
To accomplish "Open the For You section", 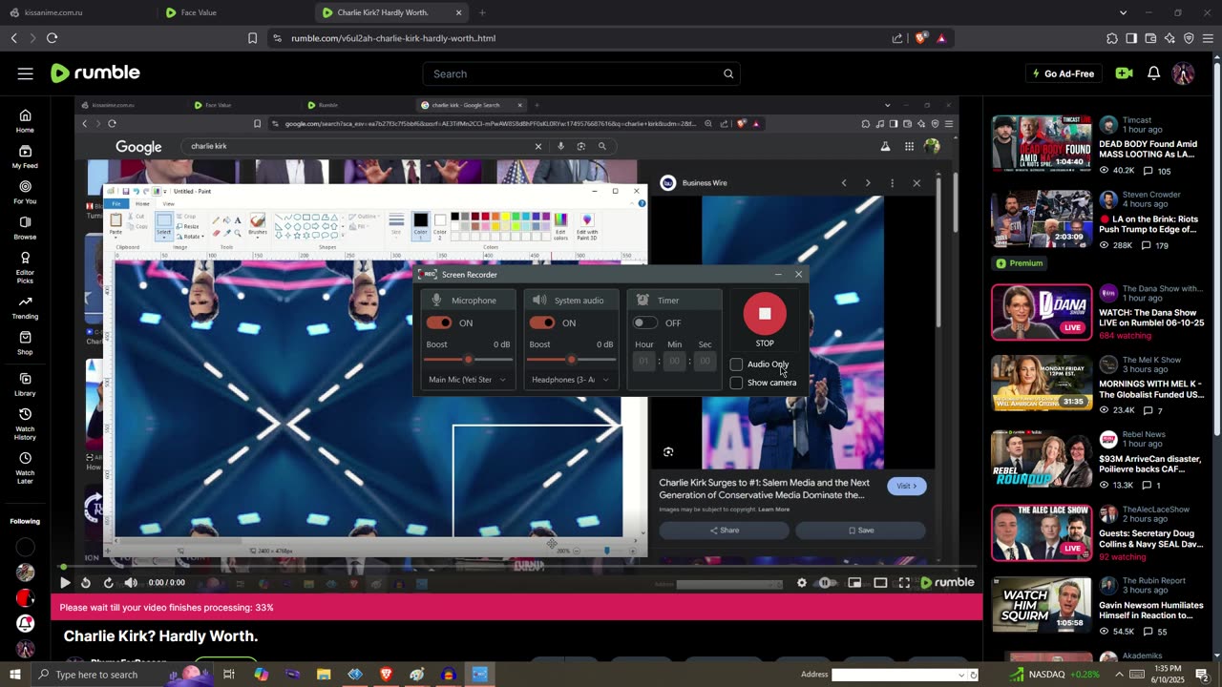I will point(25,192).
